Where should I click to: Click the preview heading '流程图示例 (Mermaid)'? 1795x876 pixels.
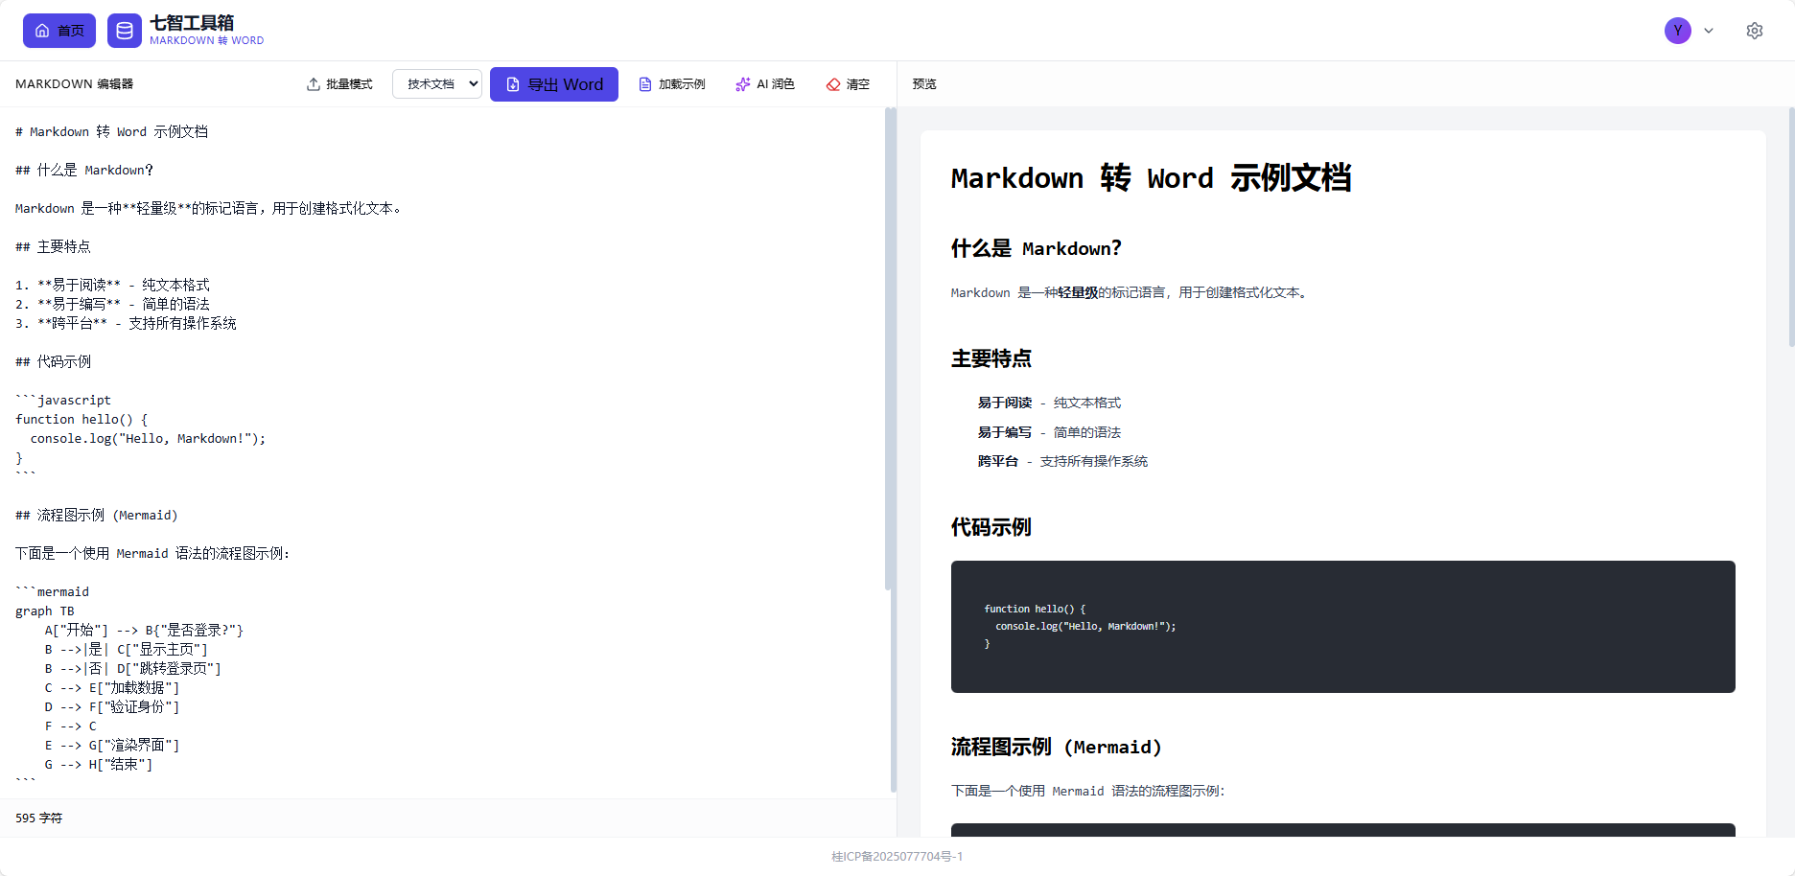click(1057, 747)
